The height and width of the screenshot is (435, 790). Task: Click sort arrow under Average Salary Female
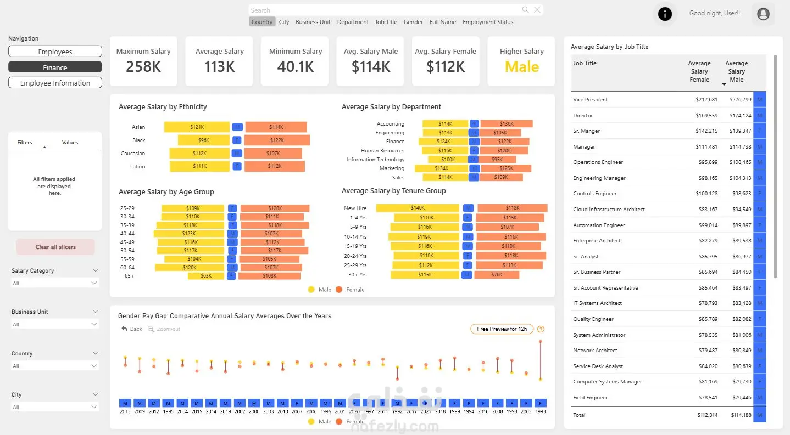click(x=724, y=84)
